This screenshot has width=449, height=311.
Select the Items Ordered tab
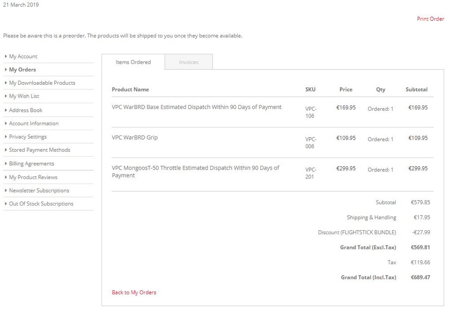coord(133,62)
